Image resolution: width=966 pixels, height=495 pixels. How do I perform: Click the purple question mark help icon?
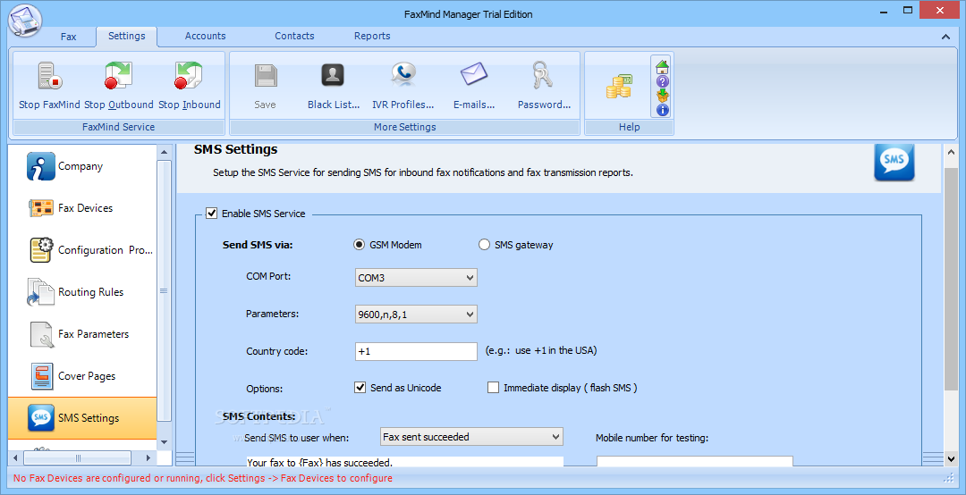662,81
